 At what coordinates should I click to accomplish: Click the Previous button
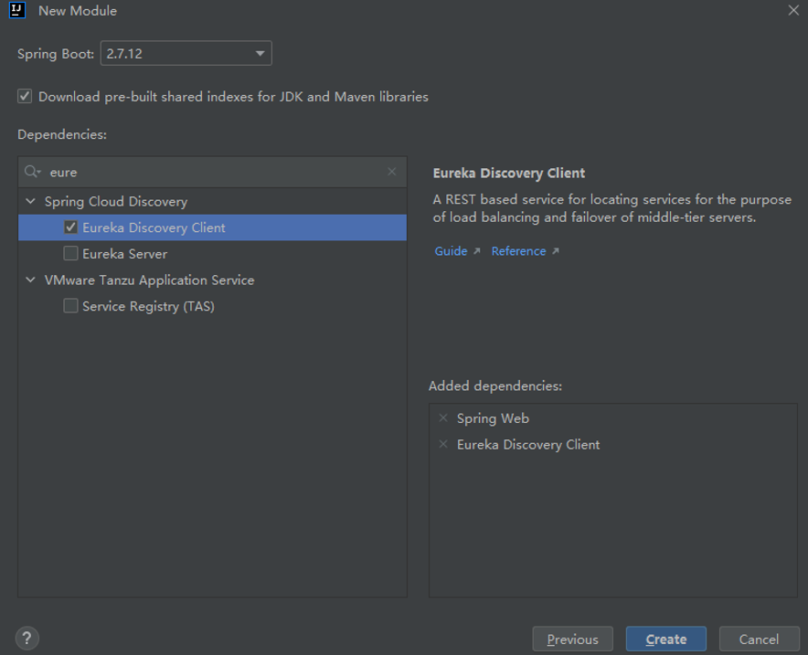pyautogui.click(x=572, y=639)
